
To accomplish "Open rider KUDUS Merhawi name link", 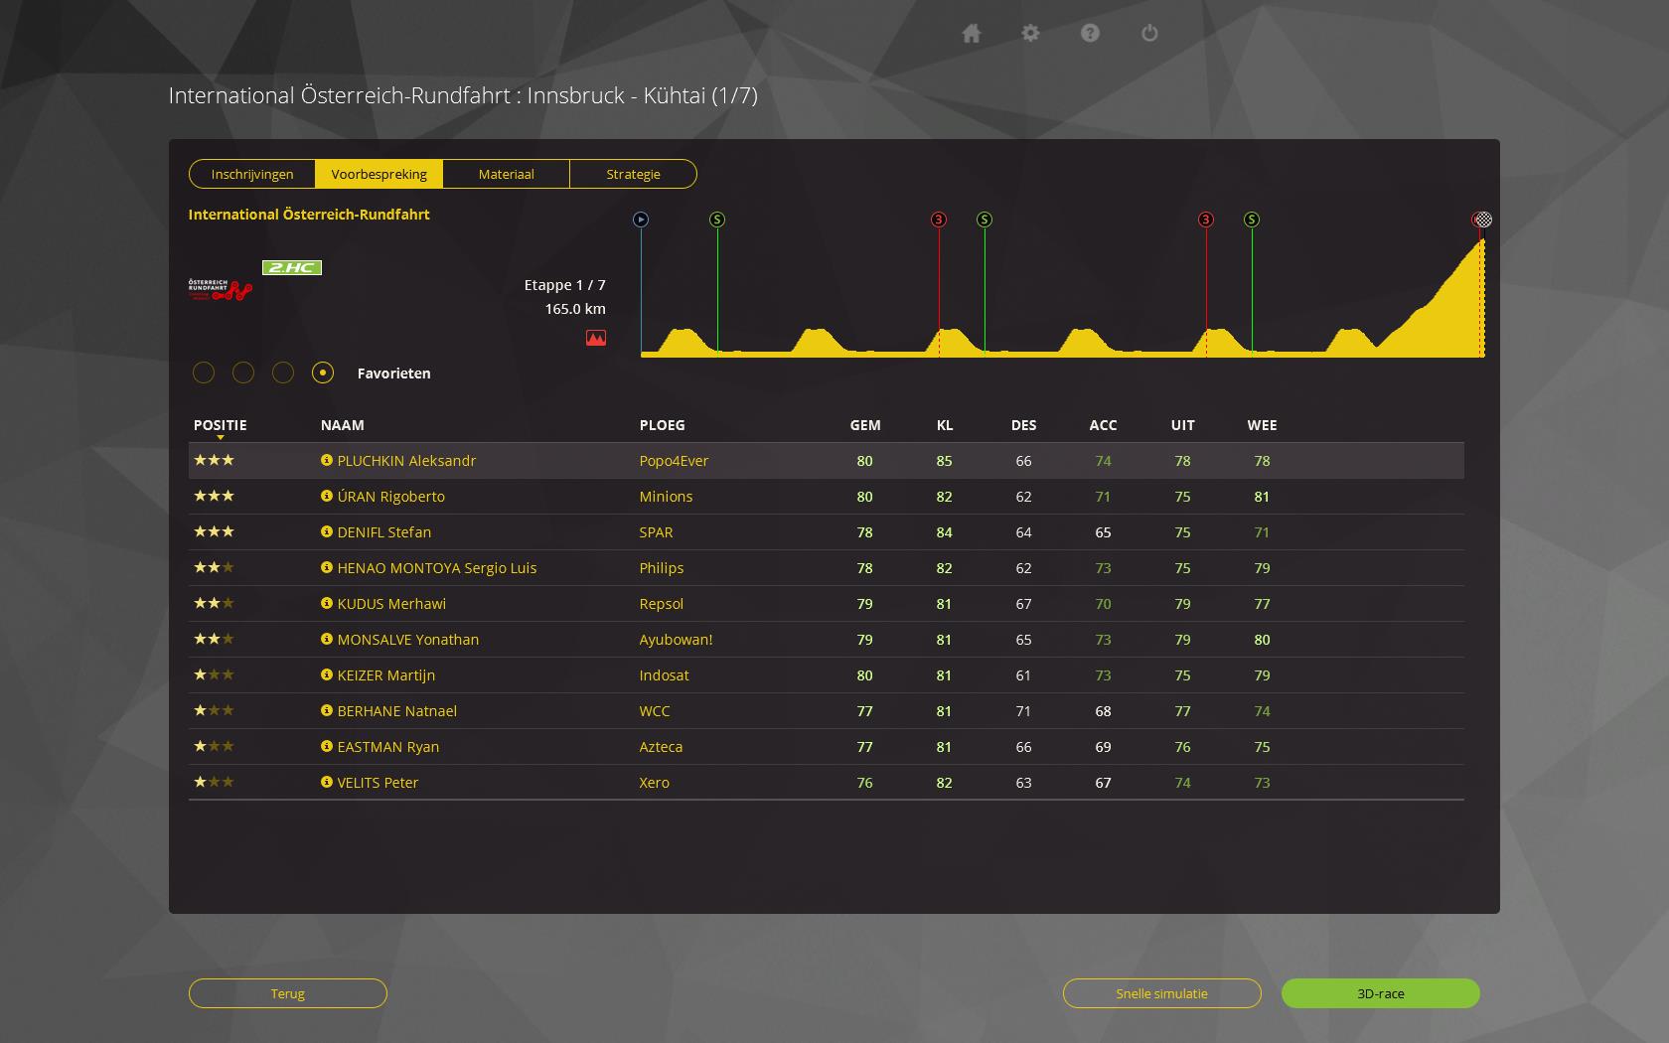I will [391, 604].
